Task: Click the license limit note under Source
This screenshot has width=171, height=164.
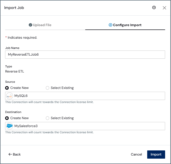Action: click(x=49, y=102)
